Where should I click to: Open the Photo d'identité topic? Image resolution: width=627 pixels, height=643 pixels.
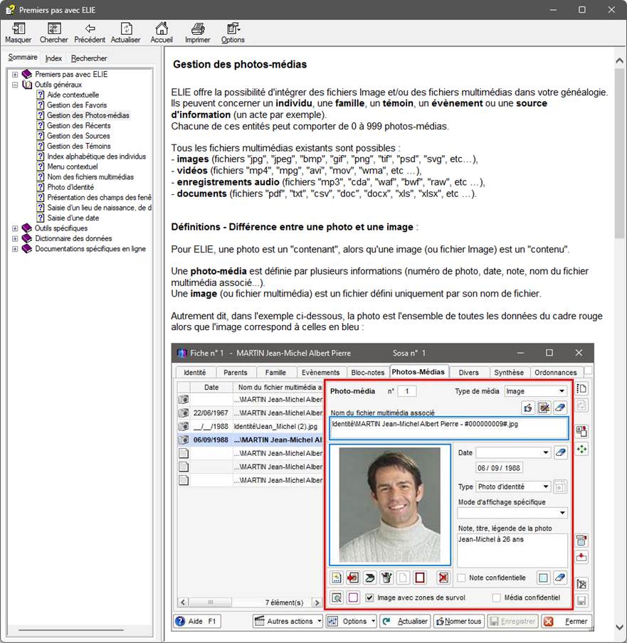(x=70, y=187)
